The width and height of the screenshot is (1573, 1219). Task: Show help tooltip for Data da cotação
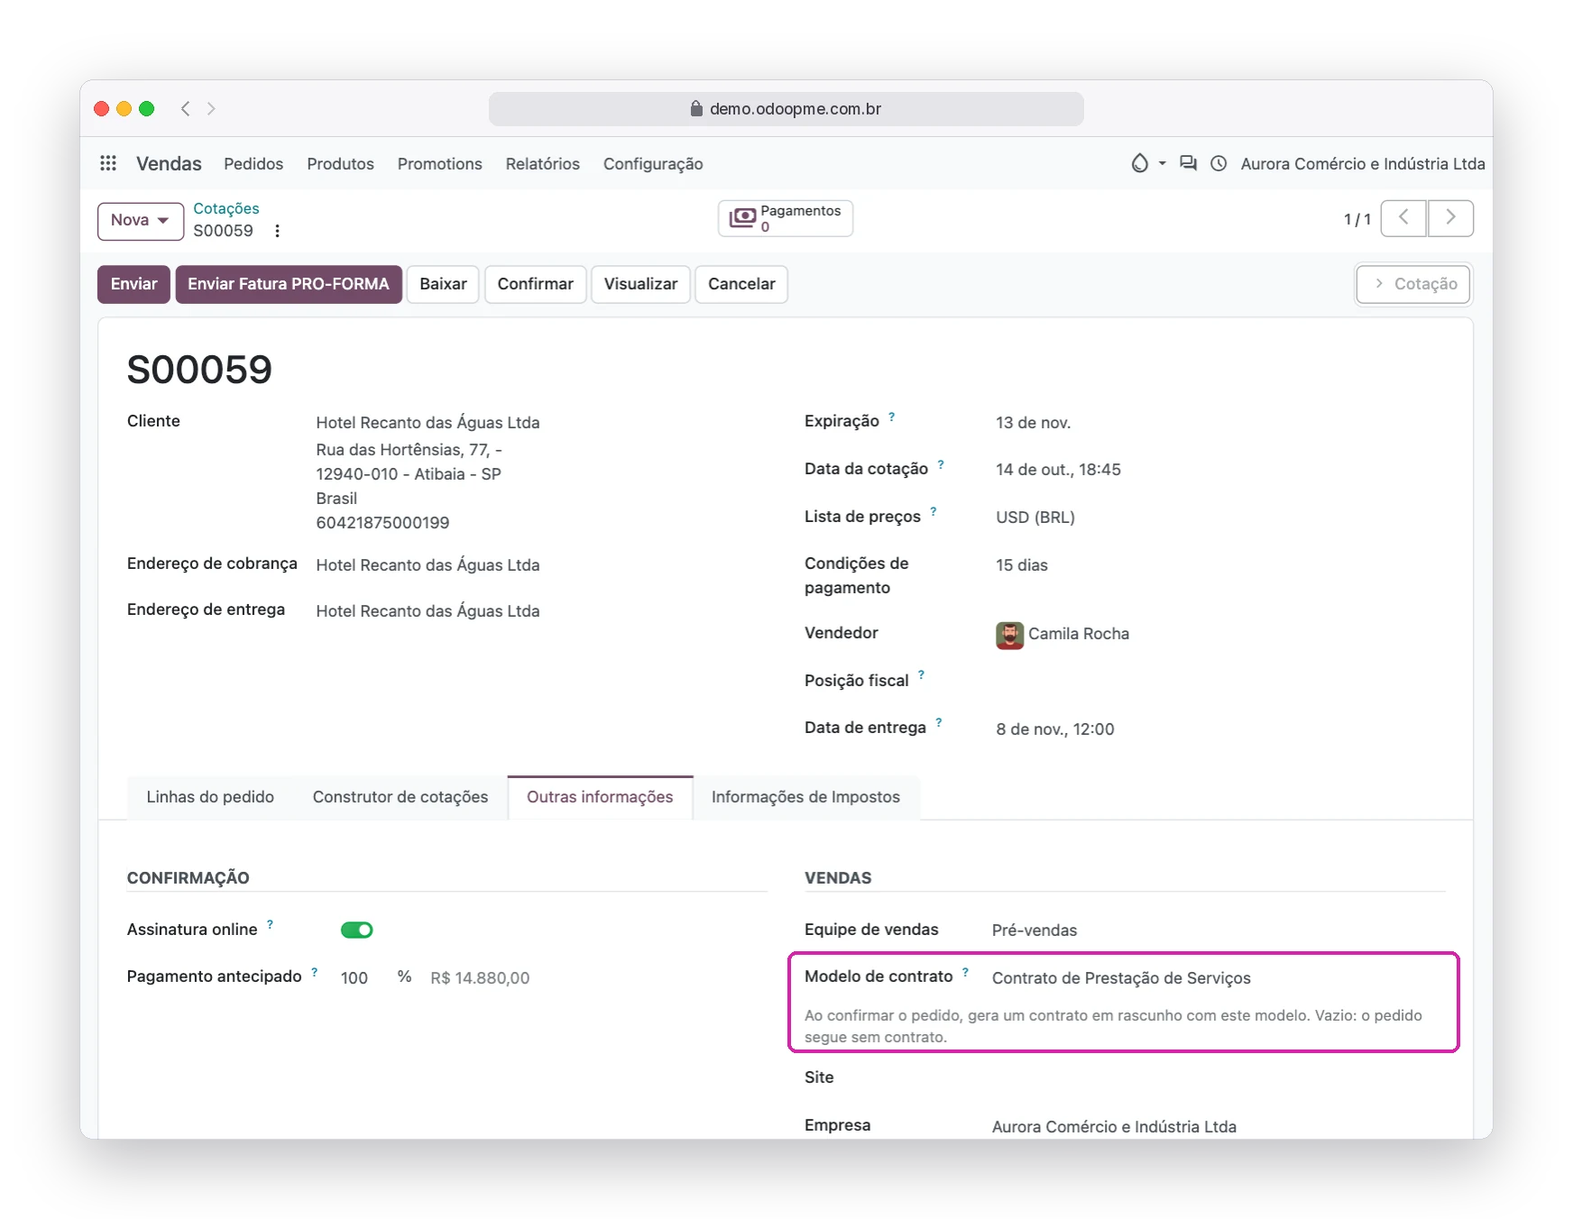[x=941, y=464]
